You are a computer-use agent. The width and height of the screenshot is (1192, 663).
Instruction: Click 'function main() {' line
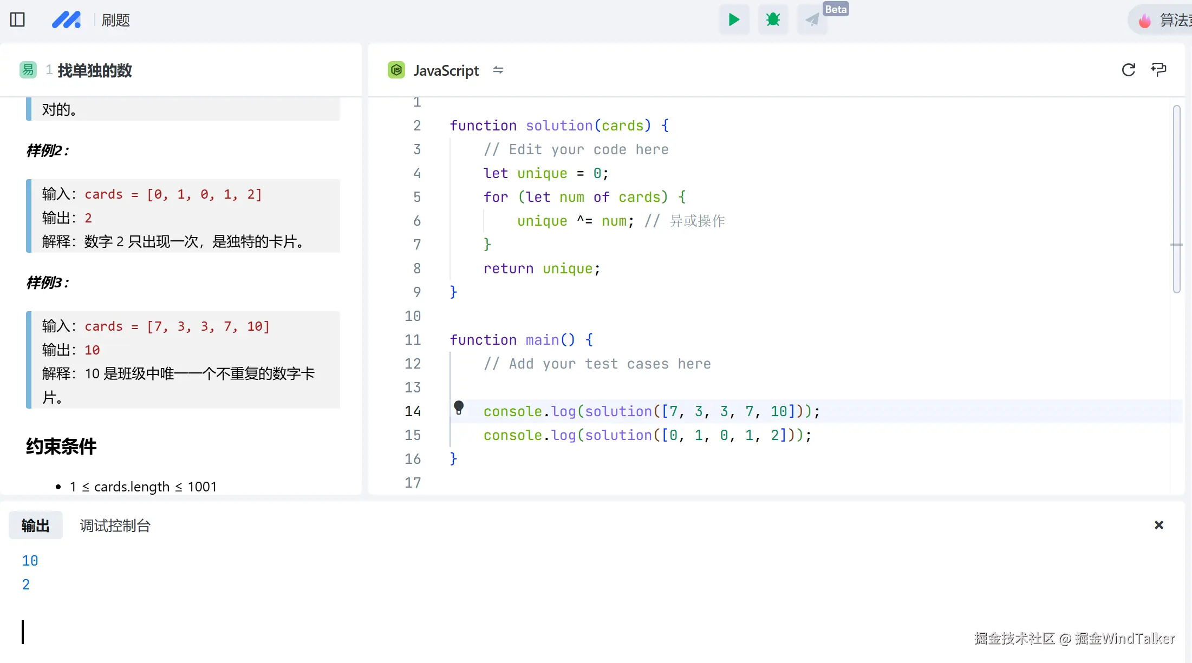coord(522,340)
